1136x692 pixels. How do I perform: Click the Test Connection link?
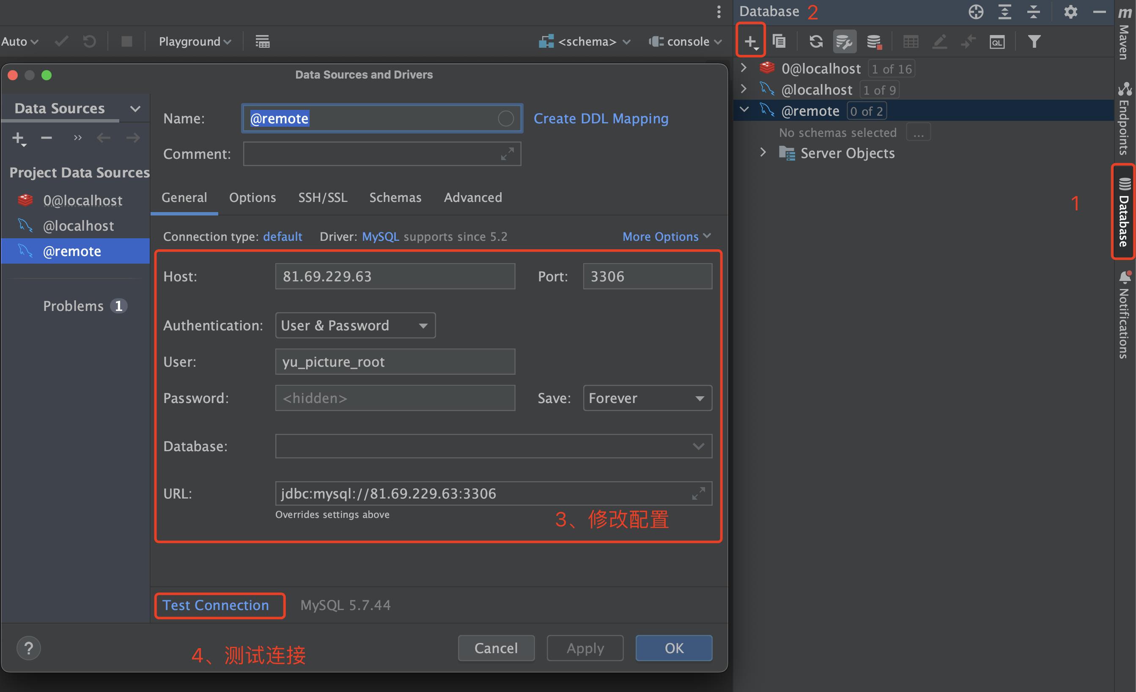215,605
